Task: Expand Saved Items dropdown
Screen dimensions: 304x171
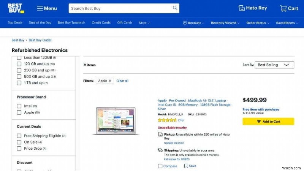Action: [x=287, y=23]
